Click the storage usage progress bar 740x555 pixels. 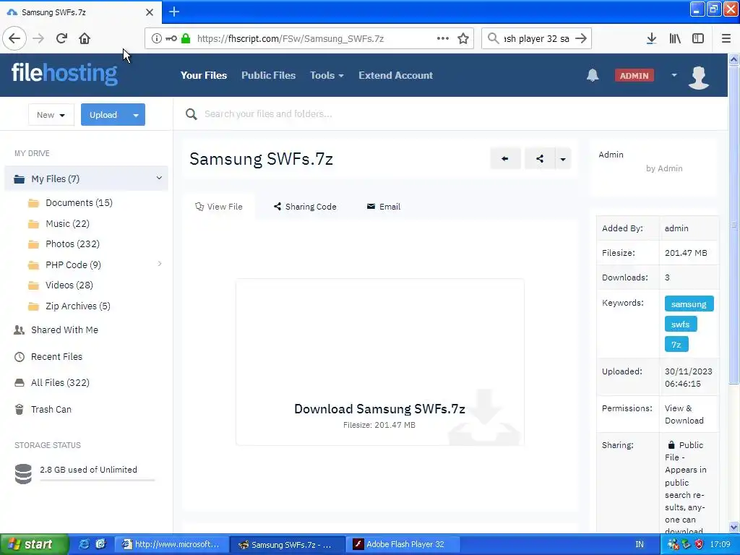tap(98, 480)
